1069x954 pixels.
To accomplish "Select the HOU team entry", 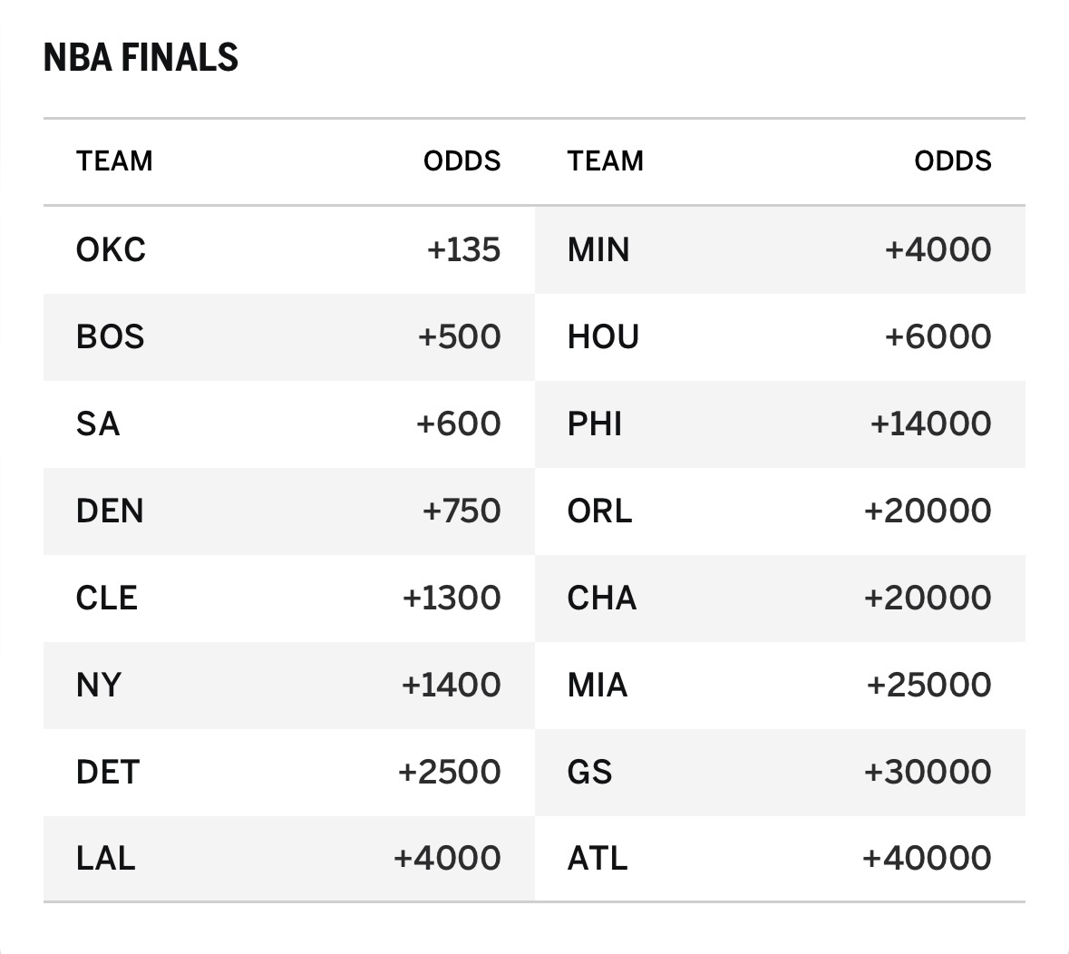I will [x=603, y=336].
